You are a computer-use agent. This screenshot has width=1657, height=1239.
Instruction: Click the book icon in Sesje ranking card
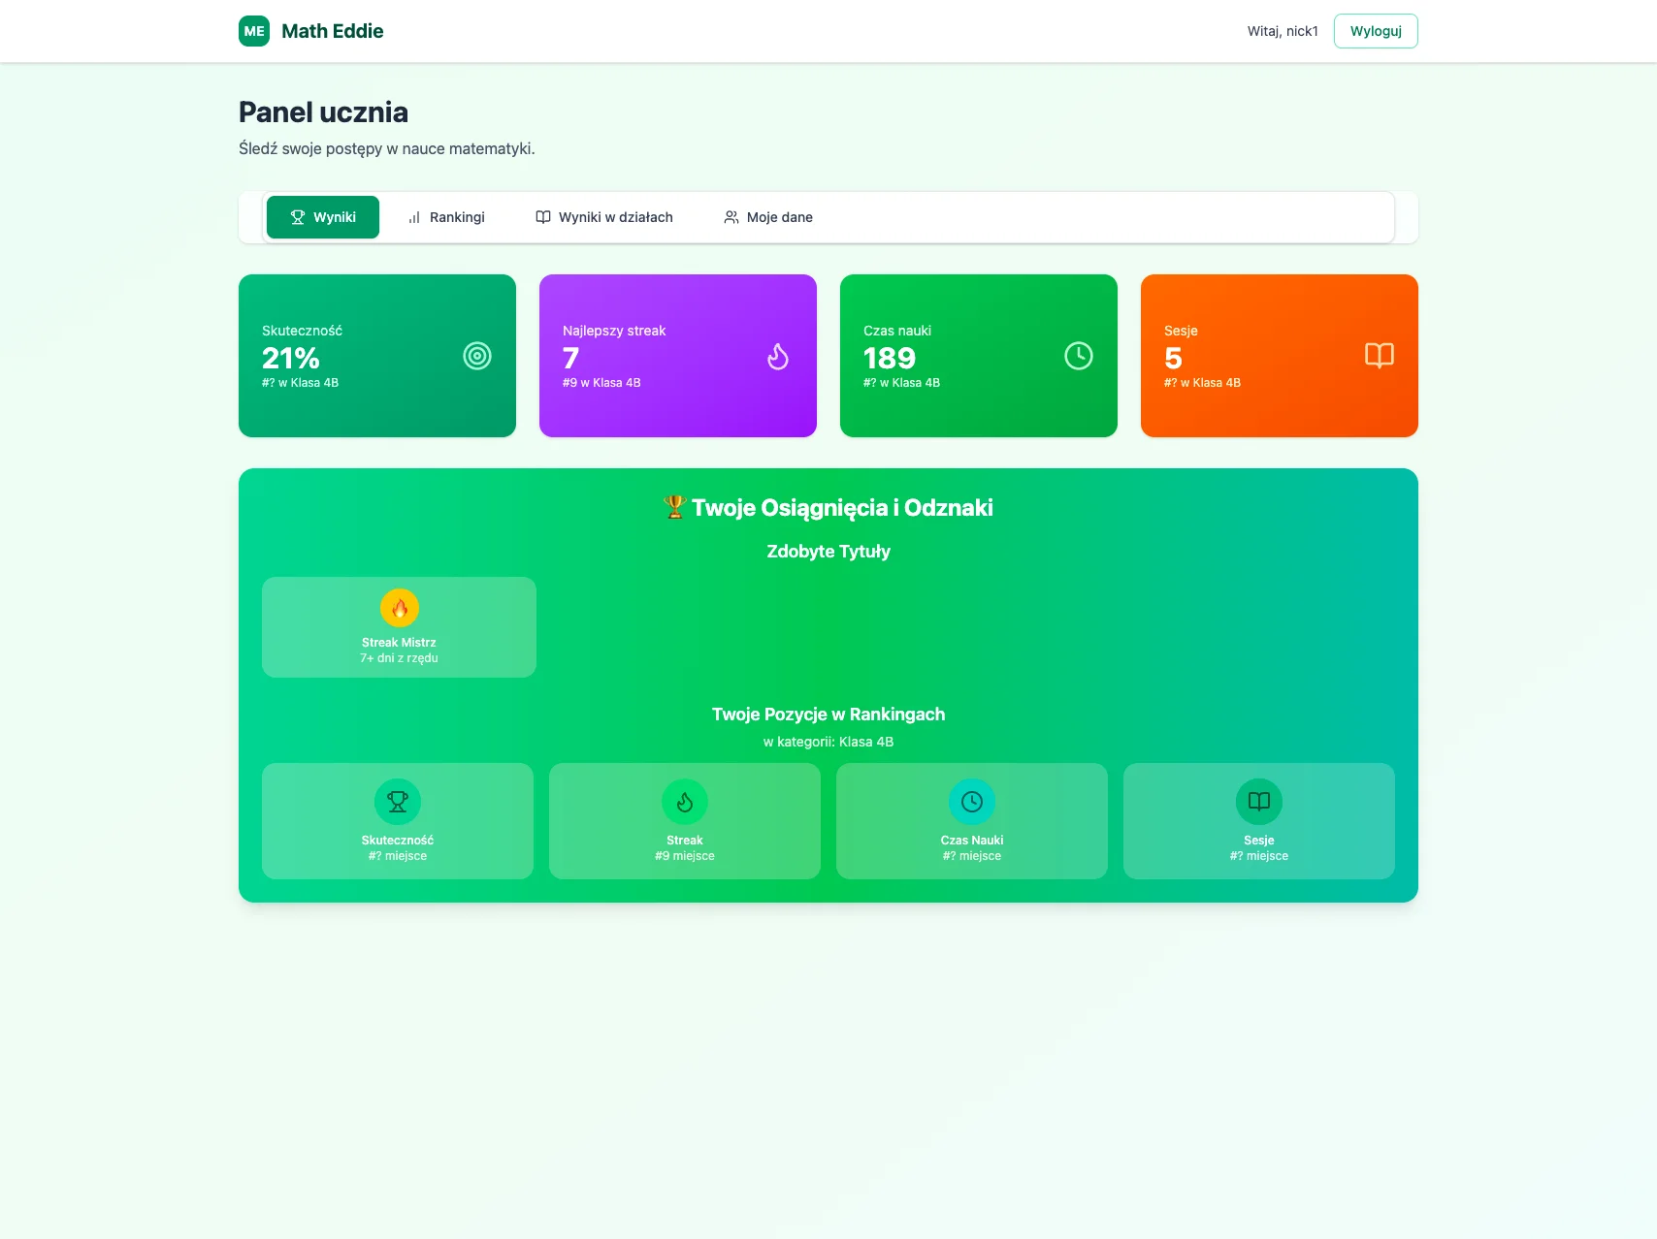click(1258, 802)
